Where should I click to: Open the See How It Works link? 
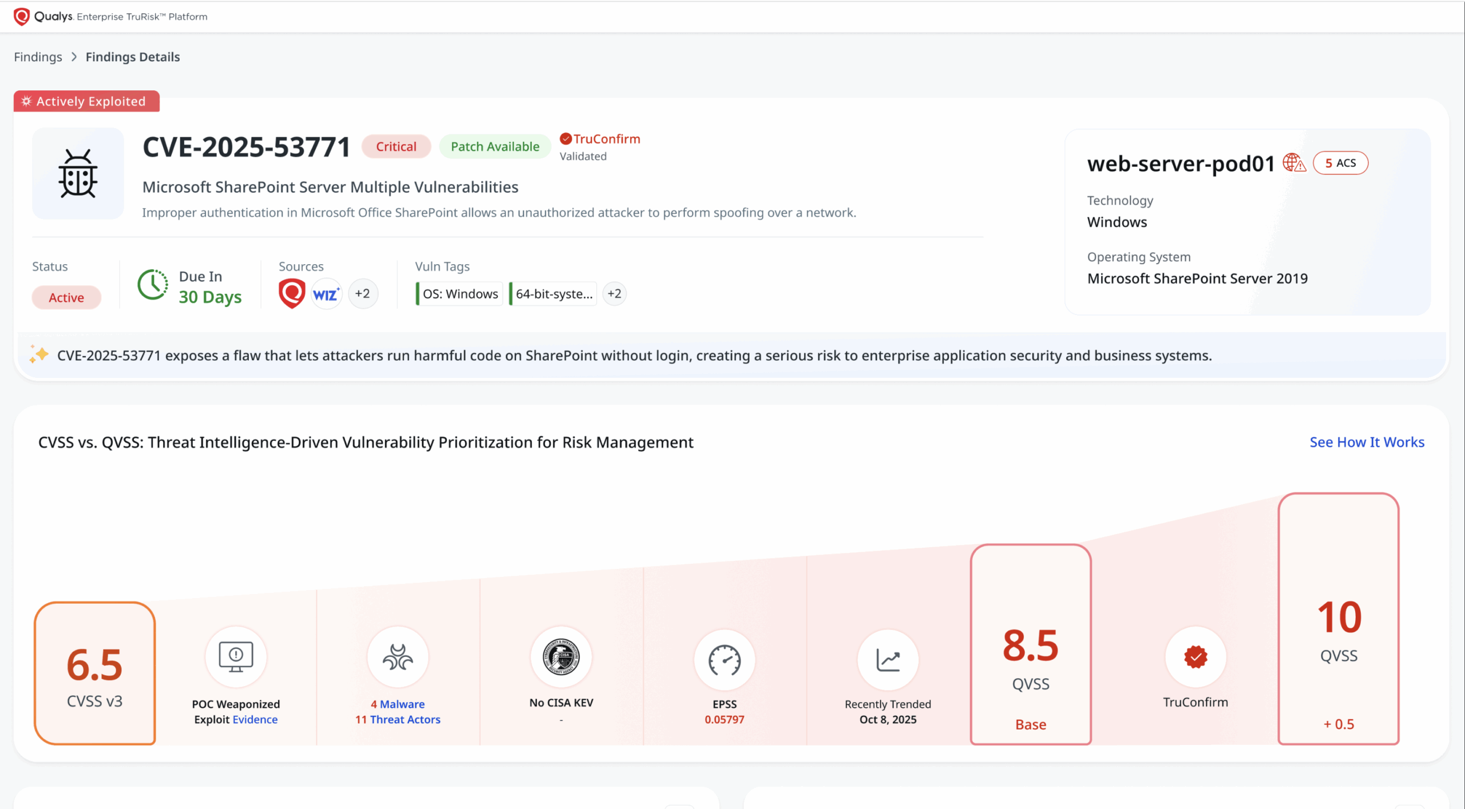(1367, 442)
